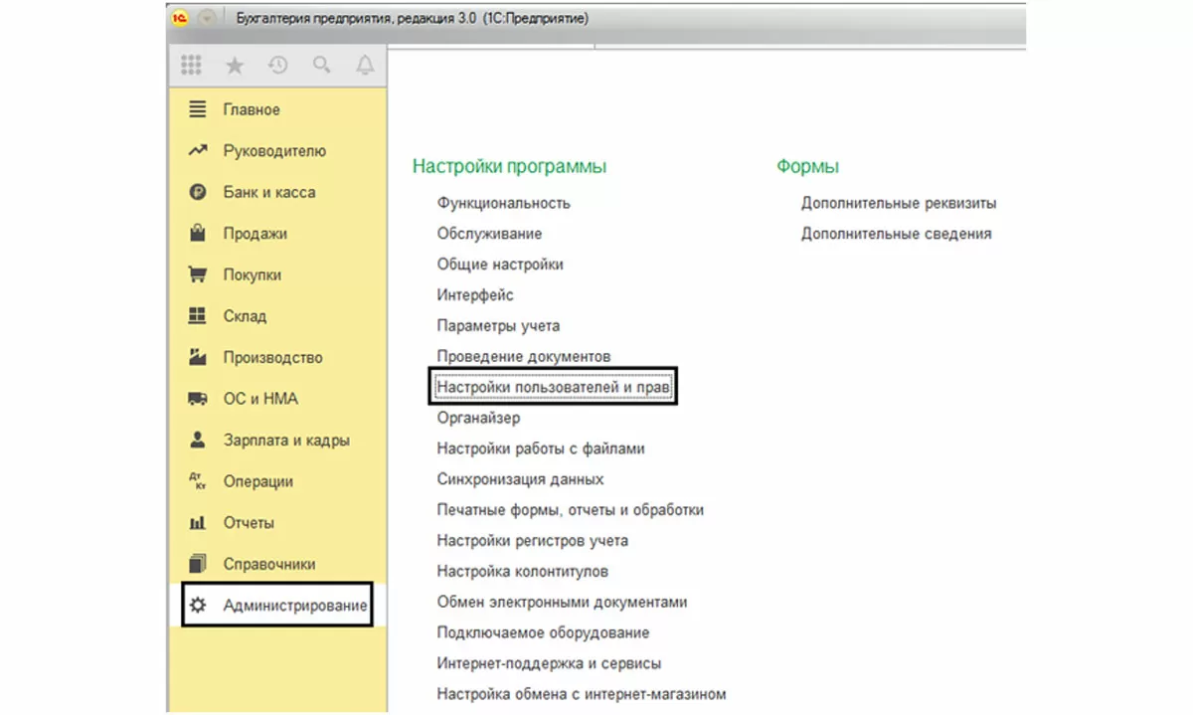Open Параметры учета link
The height and width of the screenshot is (715, 1193).
click(498, 326)
